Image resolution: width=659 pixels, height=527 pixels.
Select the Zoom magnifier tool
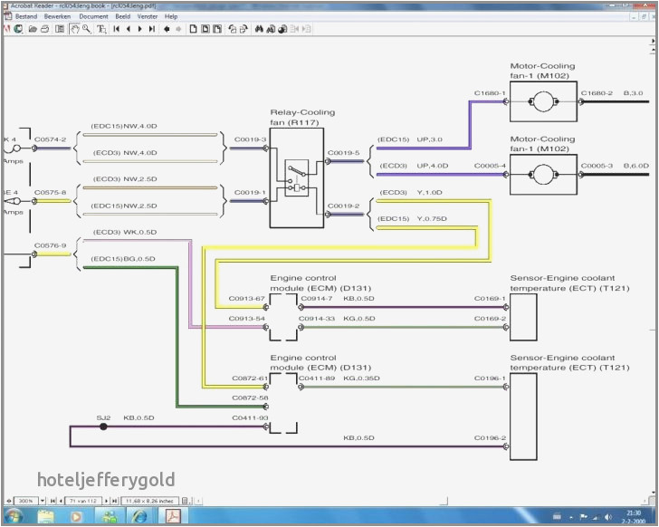(86, 28)
